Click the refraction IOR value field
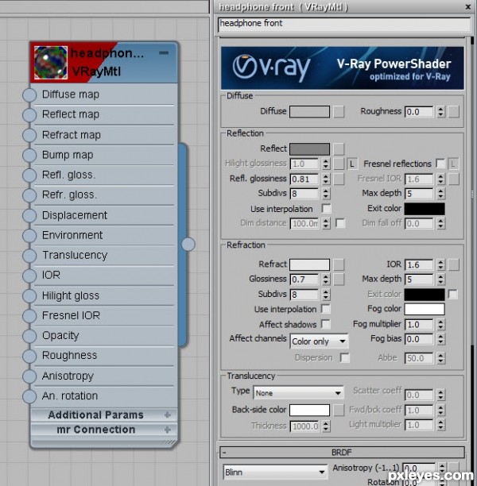477x486 pixels. pos(419,265)
